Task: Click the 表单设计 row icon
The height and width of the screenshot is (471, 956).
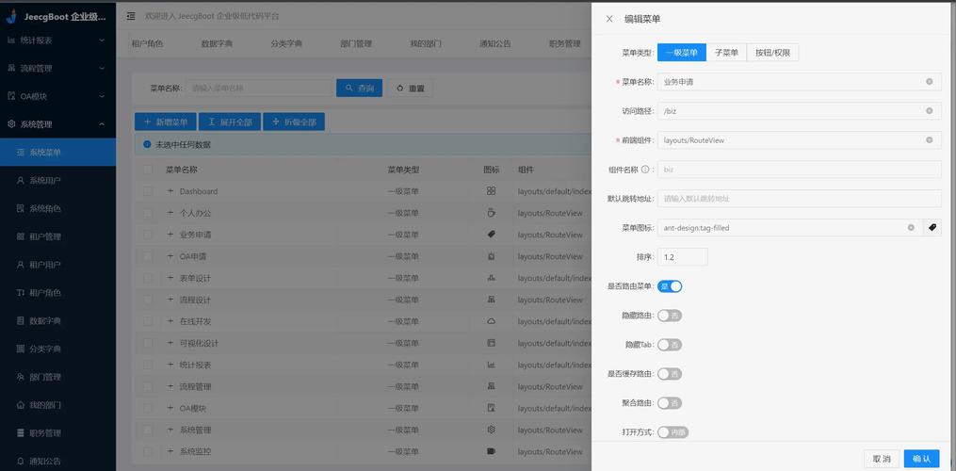Action: coord(492,278)
